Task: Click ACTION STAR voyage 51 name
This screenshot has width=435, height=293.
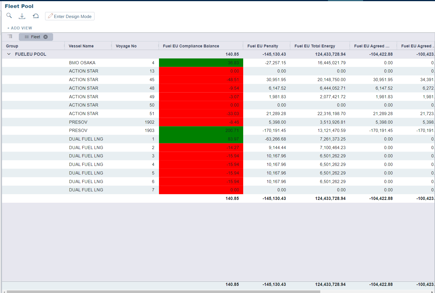Action: click(x=84, y=114)
